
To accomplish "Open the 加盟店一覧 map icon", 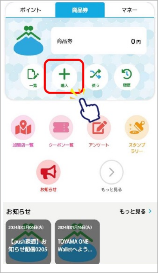I will [23, 127].
